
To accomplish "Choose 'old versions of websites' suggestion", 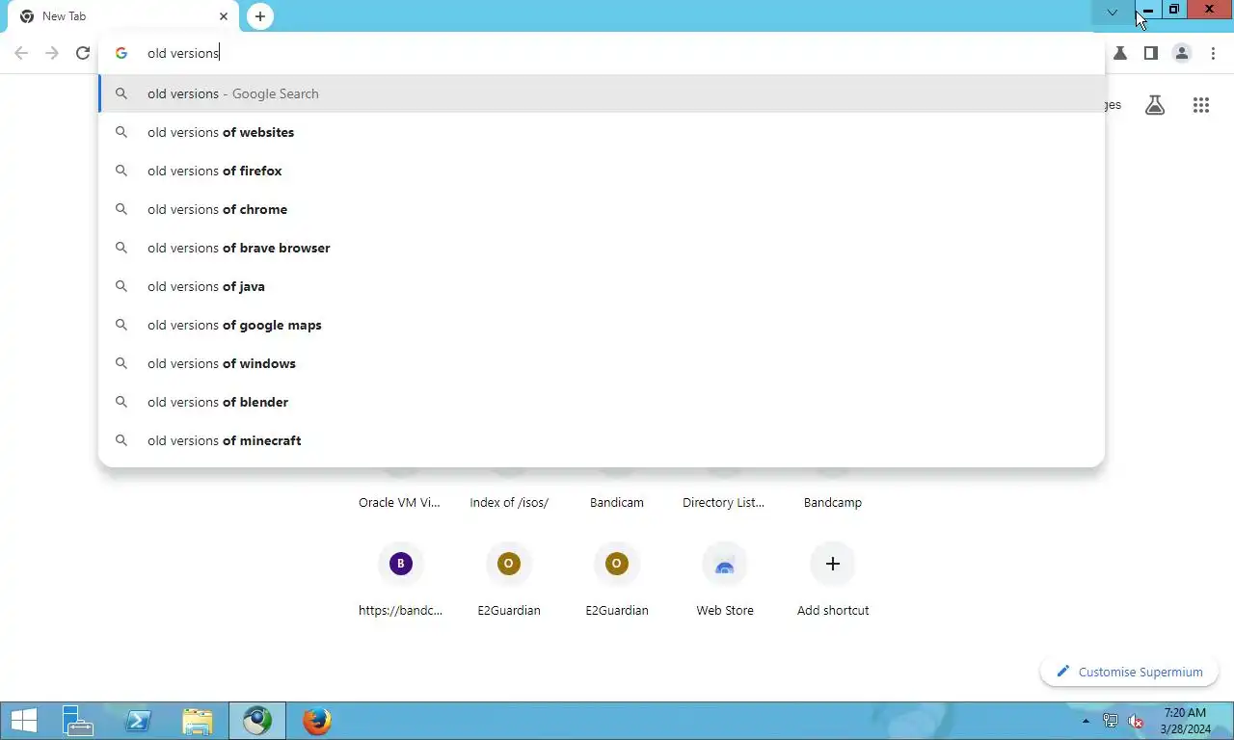I will pos(602,132).
